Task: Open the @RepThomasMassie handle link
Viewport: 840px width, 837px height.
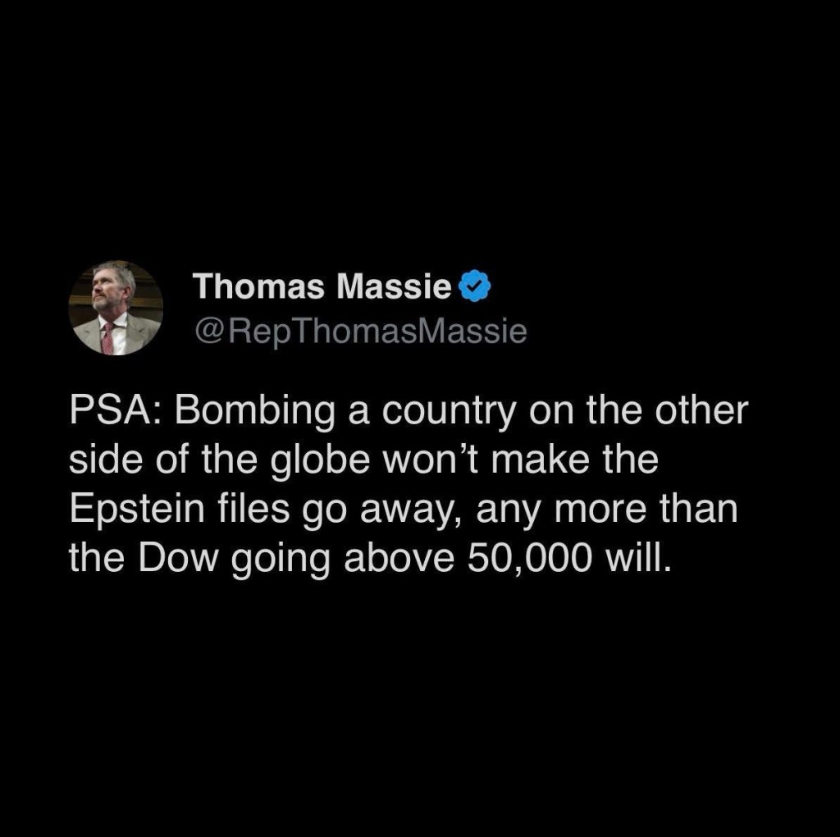Action: point(359,331)
